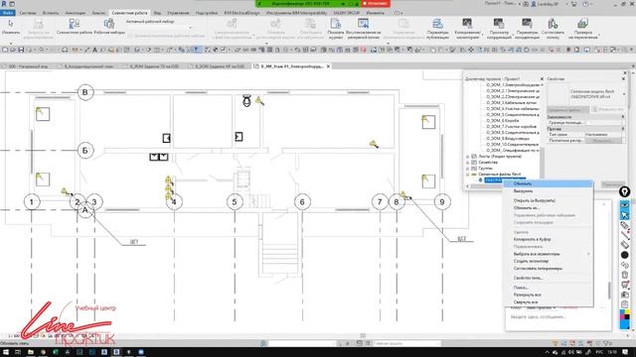Choose Свернуть все in context menu

pos(548,301)
